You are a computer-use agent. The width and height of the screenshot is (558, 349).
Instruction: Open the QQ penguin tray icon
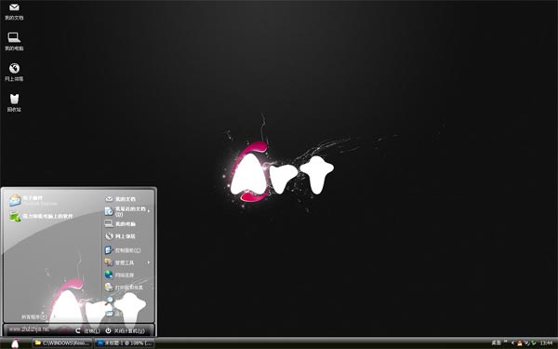pos(520,342)
